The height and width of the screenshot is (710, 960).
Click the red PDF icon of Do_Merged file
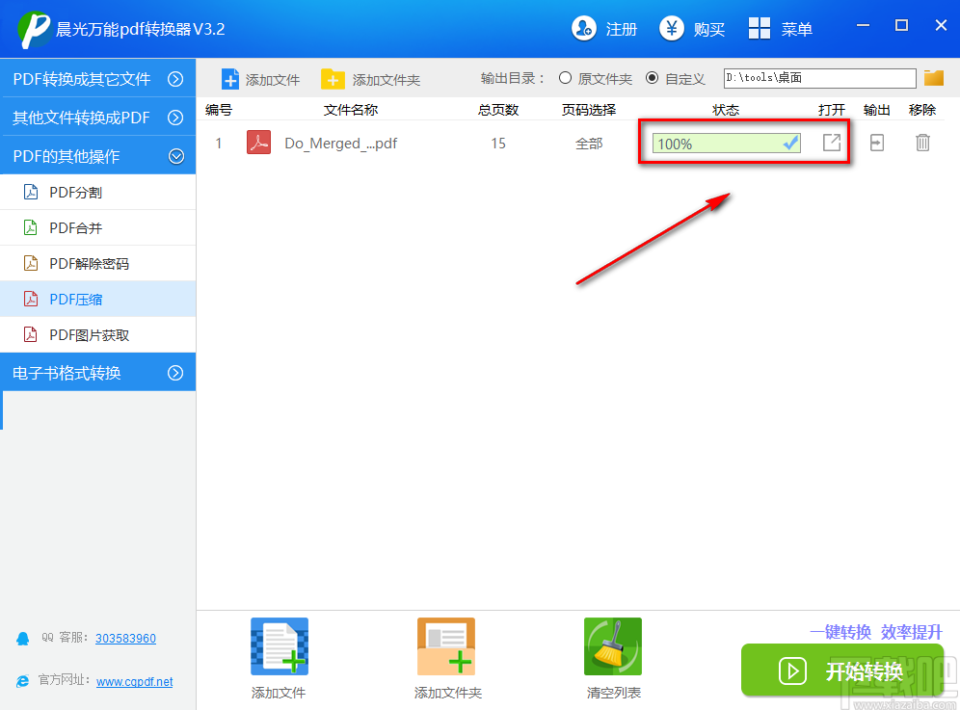(259, 143)
